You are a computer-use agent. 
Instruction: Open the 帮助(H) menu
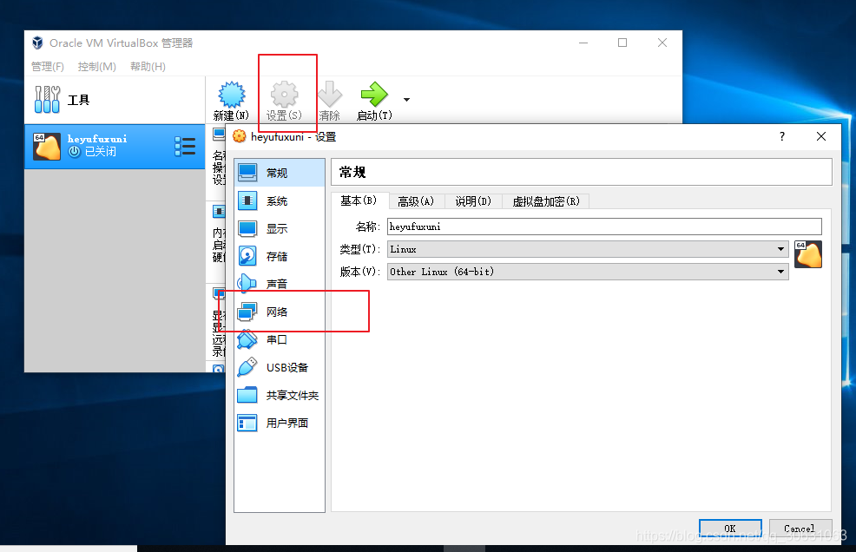[148, 67]
